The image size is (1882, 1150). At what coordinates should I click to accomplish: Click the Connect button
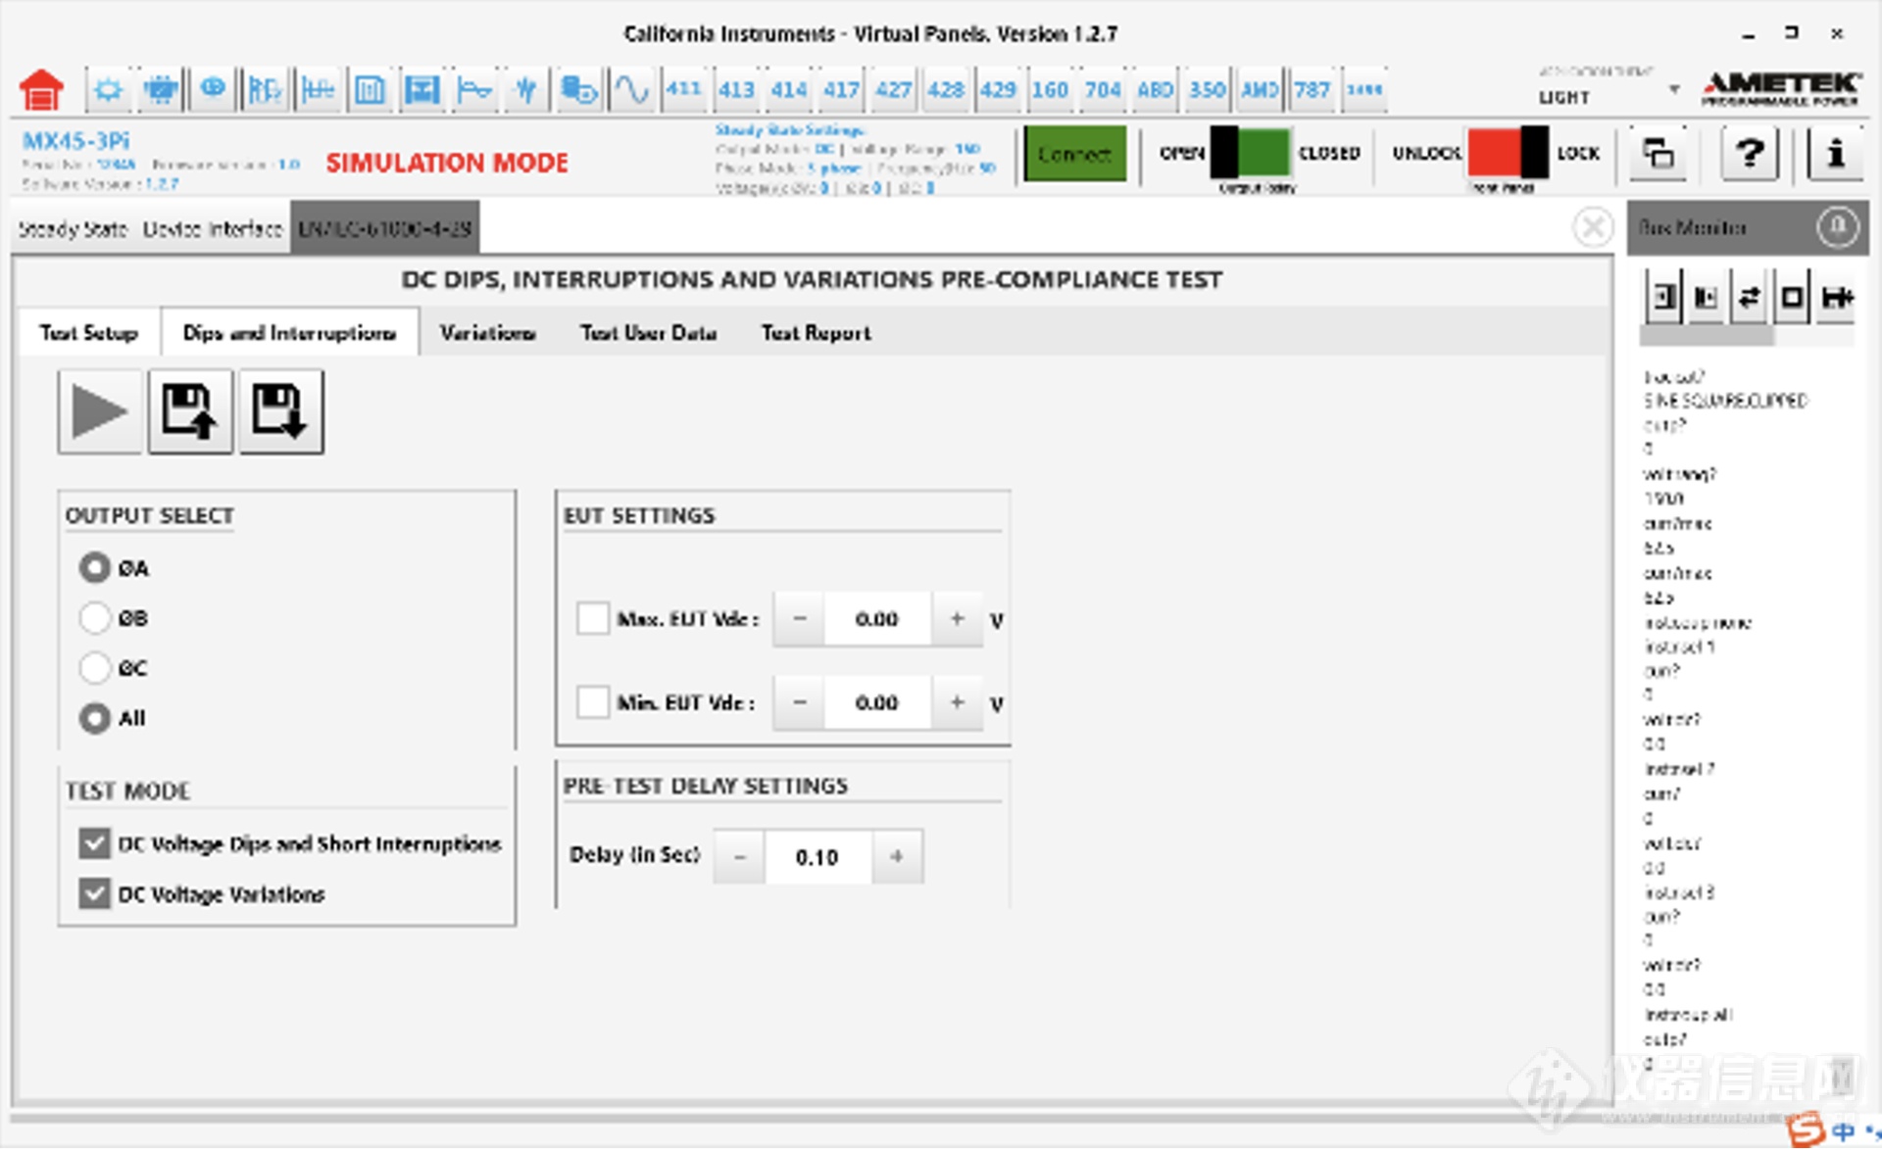pos(1075,152)
